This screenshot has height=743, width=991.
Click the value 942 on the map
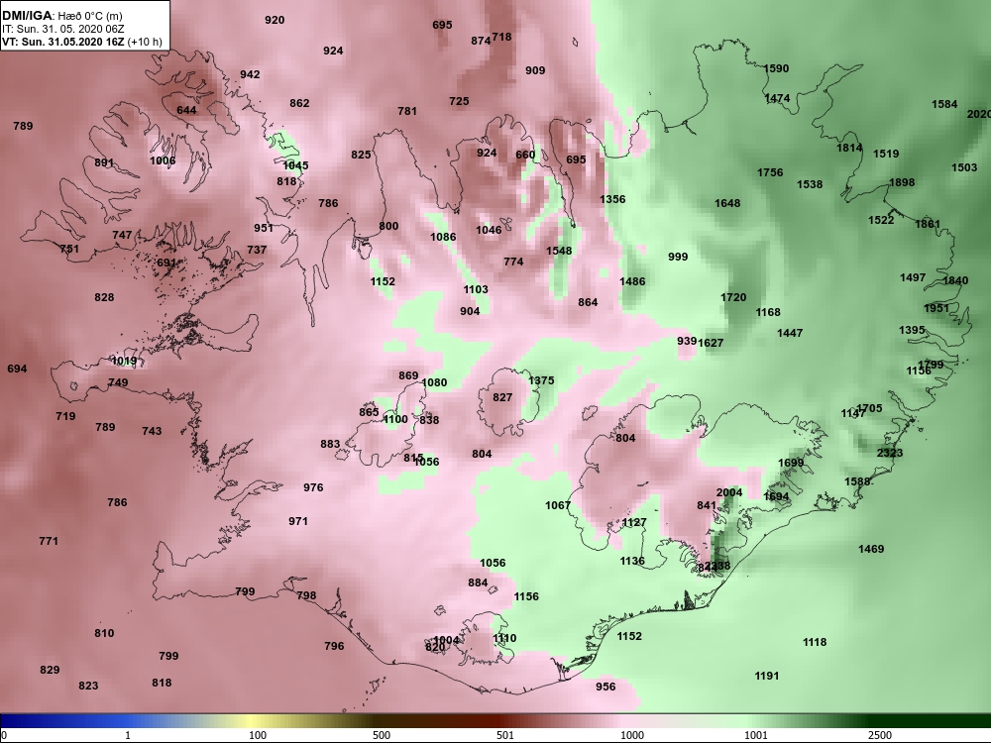250,74
